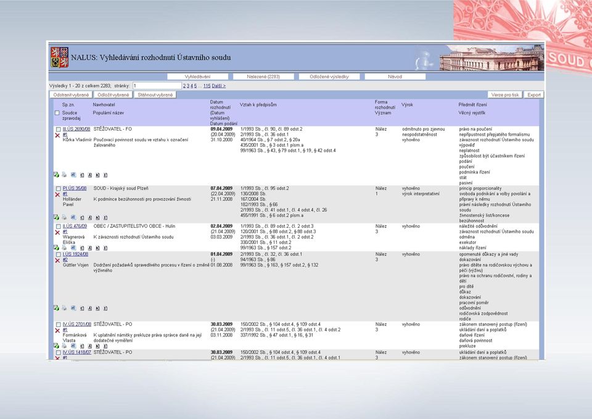This screenshot has height=419, width=592.
Task: Click the Export button
Action: [x=534, y=95]
